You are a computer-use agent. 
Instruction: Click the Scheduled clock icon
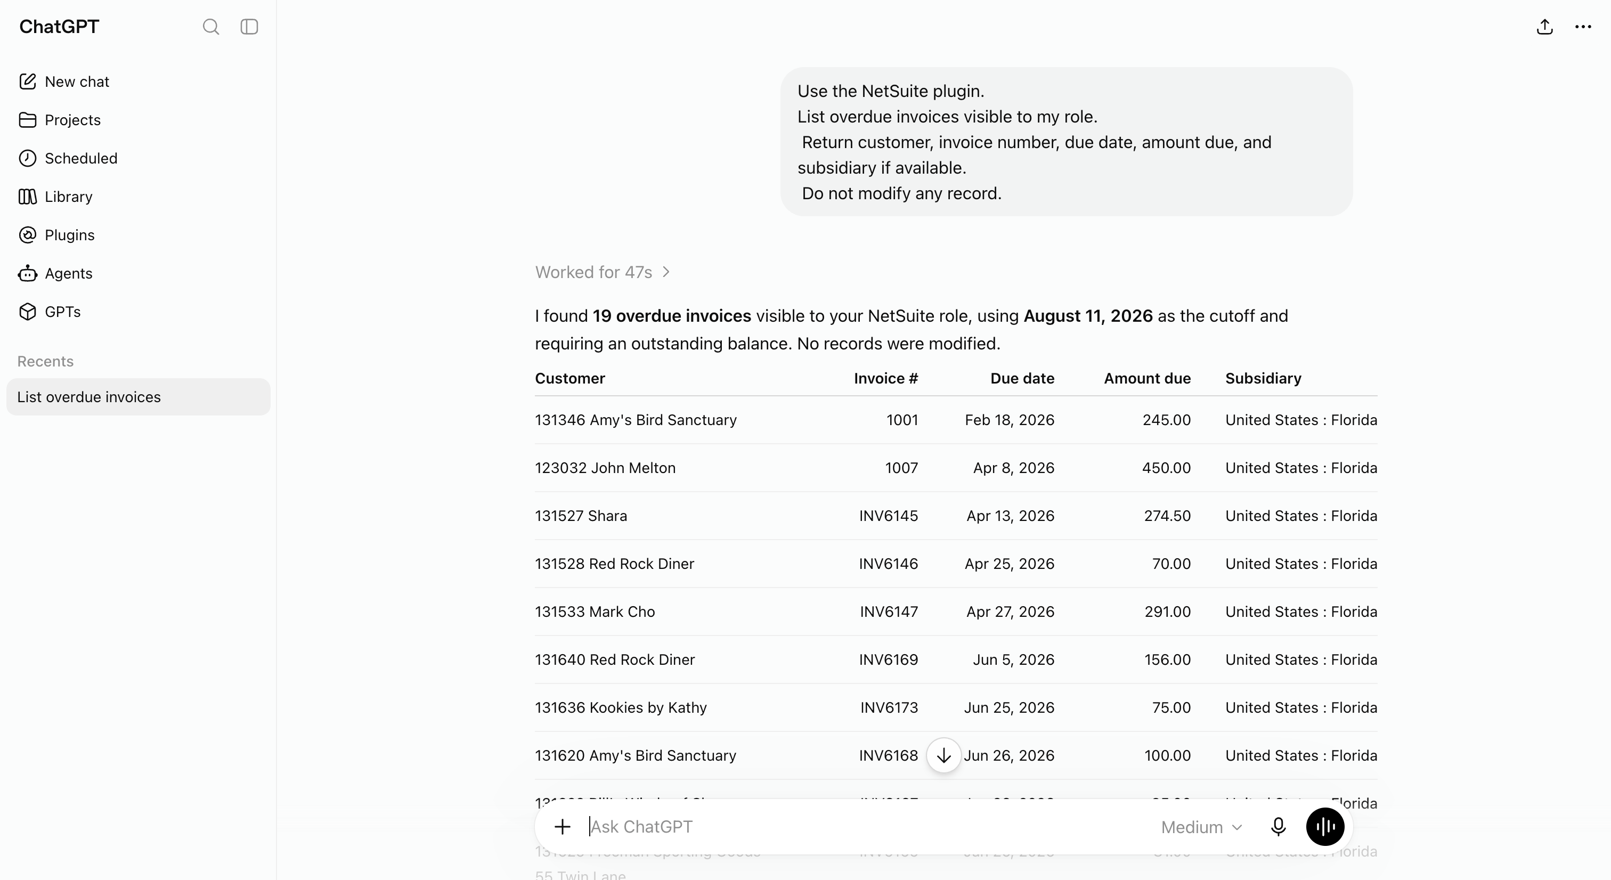click(28, 158)
